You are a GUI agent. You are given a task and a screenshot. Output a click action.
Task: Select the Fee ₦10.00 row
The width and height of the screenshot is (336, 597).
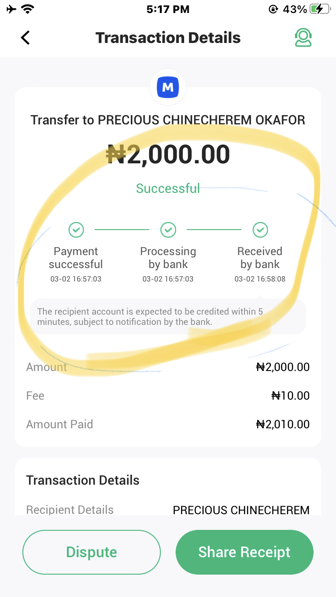pos(168,396)
